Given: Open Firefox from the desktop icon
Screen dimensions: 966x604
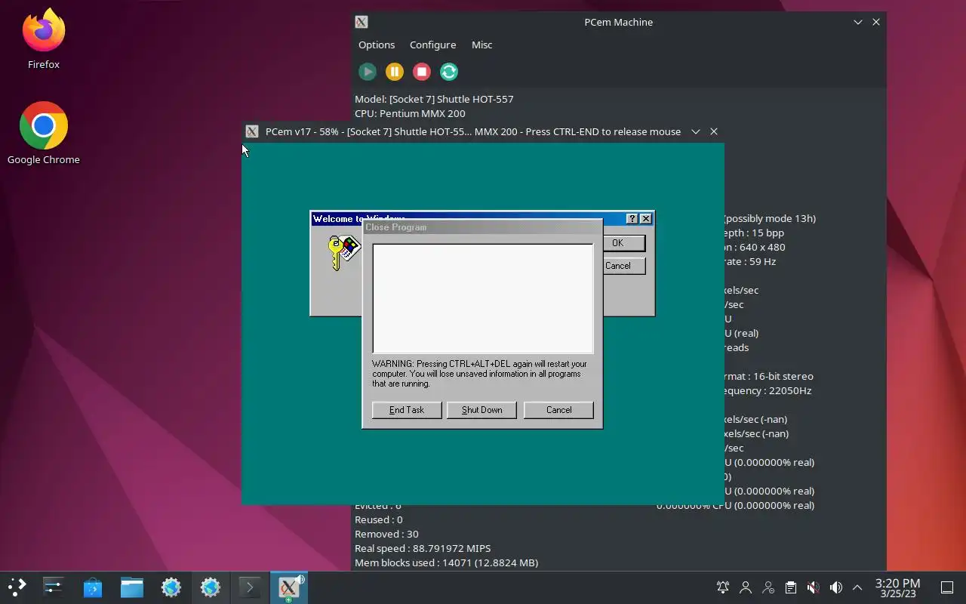Looking at the screenshot, I should [44, 39].
